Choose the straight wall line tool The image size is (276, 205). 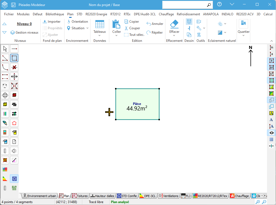coord(14,49)
